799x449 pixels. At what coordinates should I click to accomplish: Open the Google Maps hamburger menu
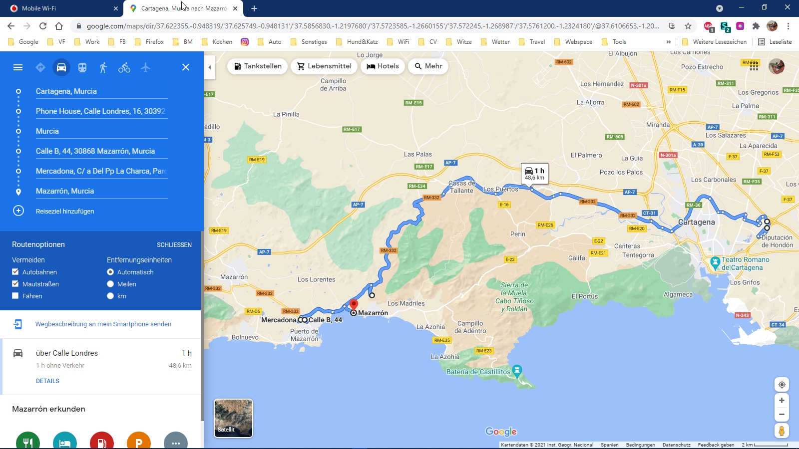point(18,67)
